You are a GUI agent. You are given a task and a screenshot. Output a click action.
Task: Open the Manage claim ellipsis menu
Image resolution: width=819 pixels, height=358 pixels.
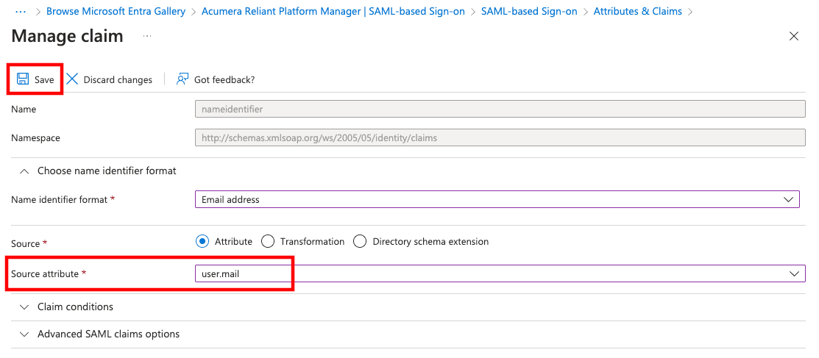147,36
